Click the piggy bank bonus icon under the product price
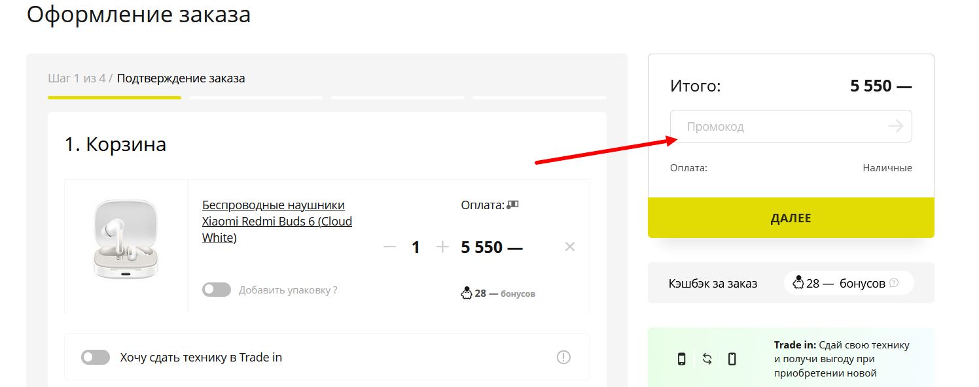Screen dimensions: 979x387 pos(467,293)
